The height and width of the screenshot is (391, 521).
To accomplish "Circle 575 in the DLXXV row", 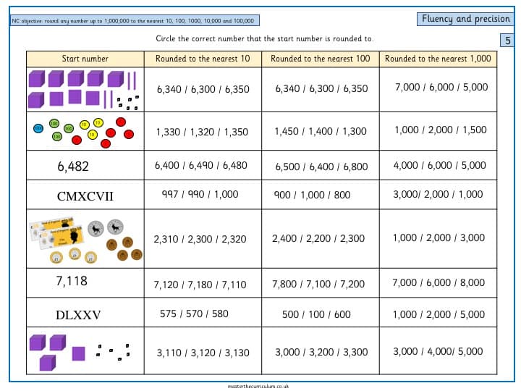I will (168, 314).
